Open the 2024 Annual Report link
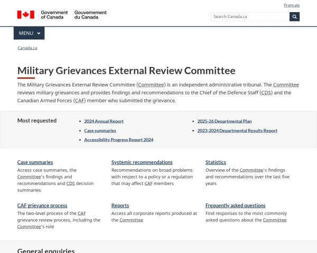This screenshot has width=317, height=253. 104,121
